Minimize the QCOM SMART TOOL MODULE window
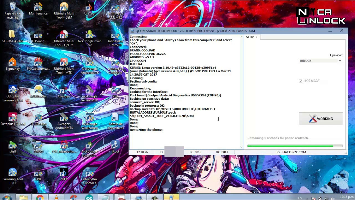The width and height of the screenshot is (355, 200). click(330, 31)
